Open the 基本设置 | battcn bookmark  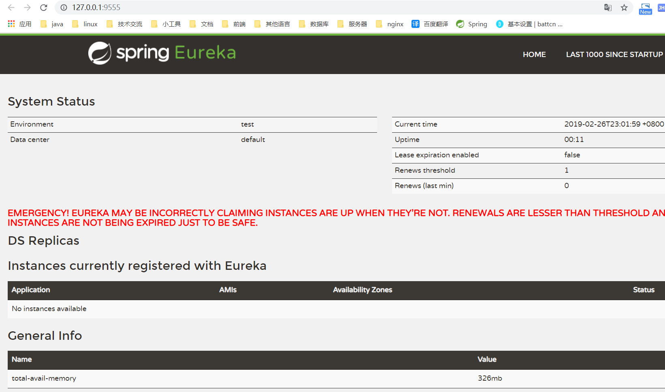click(x=529, y=24)
